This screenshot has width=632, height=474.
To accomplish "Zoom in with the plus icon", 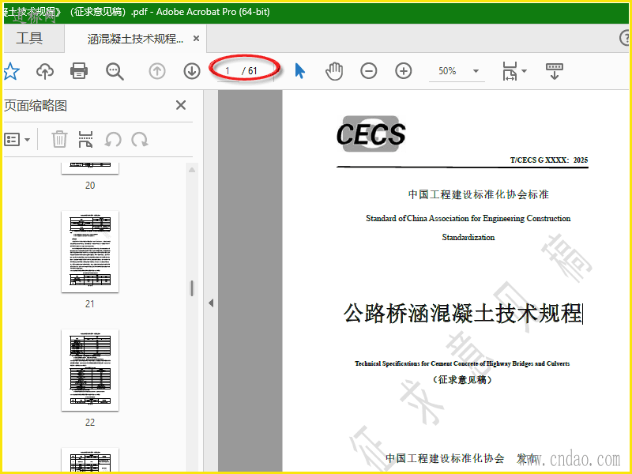I will click(x=404, y=71).
